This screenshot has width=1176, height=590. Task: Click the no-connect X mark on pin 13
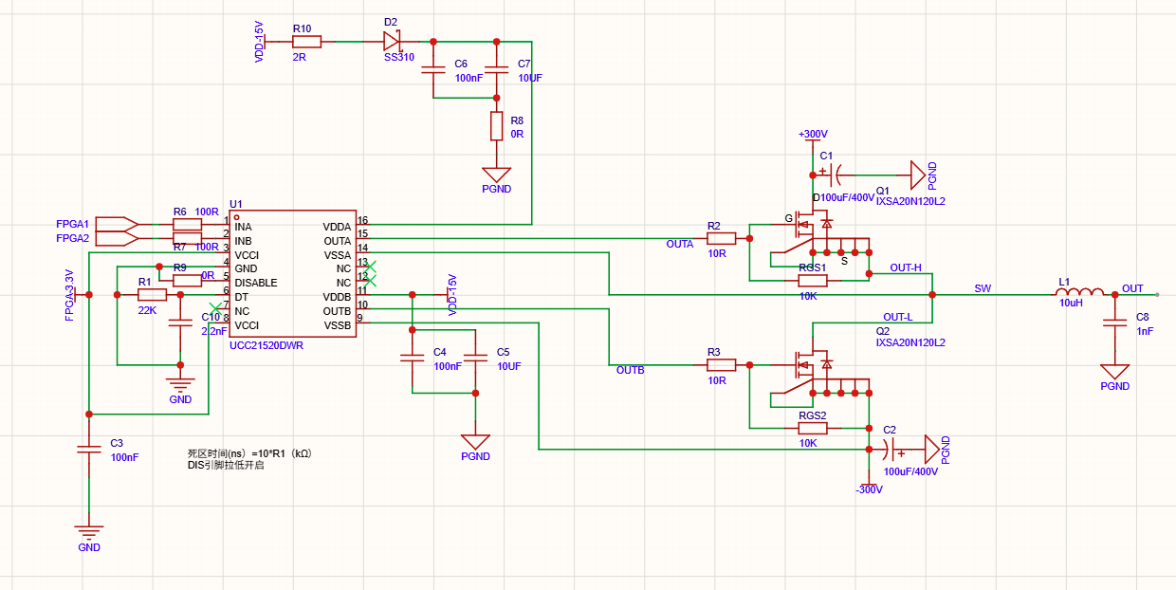[372, 267]
